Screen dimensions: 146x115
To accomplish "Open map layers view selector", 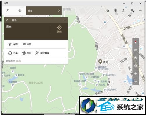I will [136, 66].
